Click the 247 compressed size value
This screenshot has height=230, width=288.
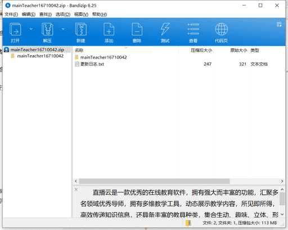pos(208,64)
